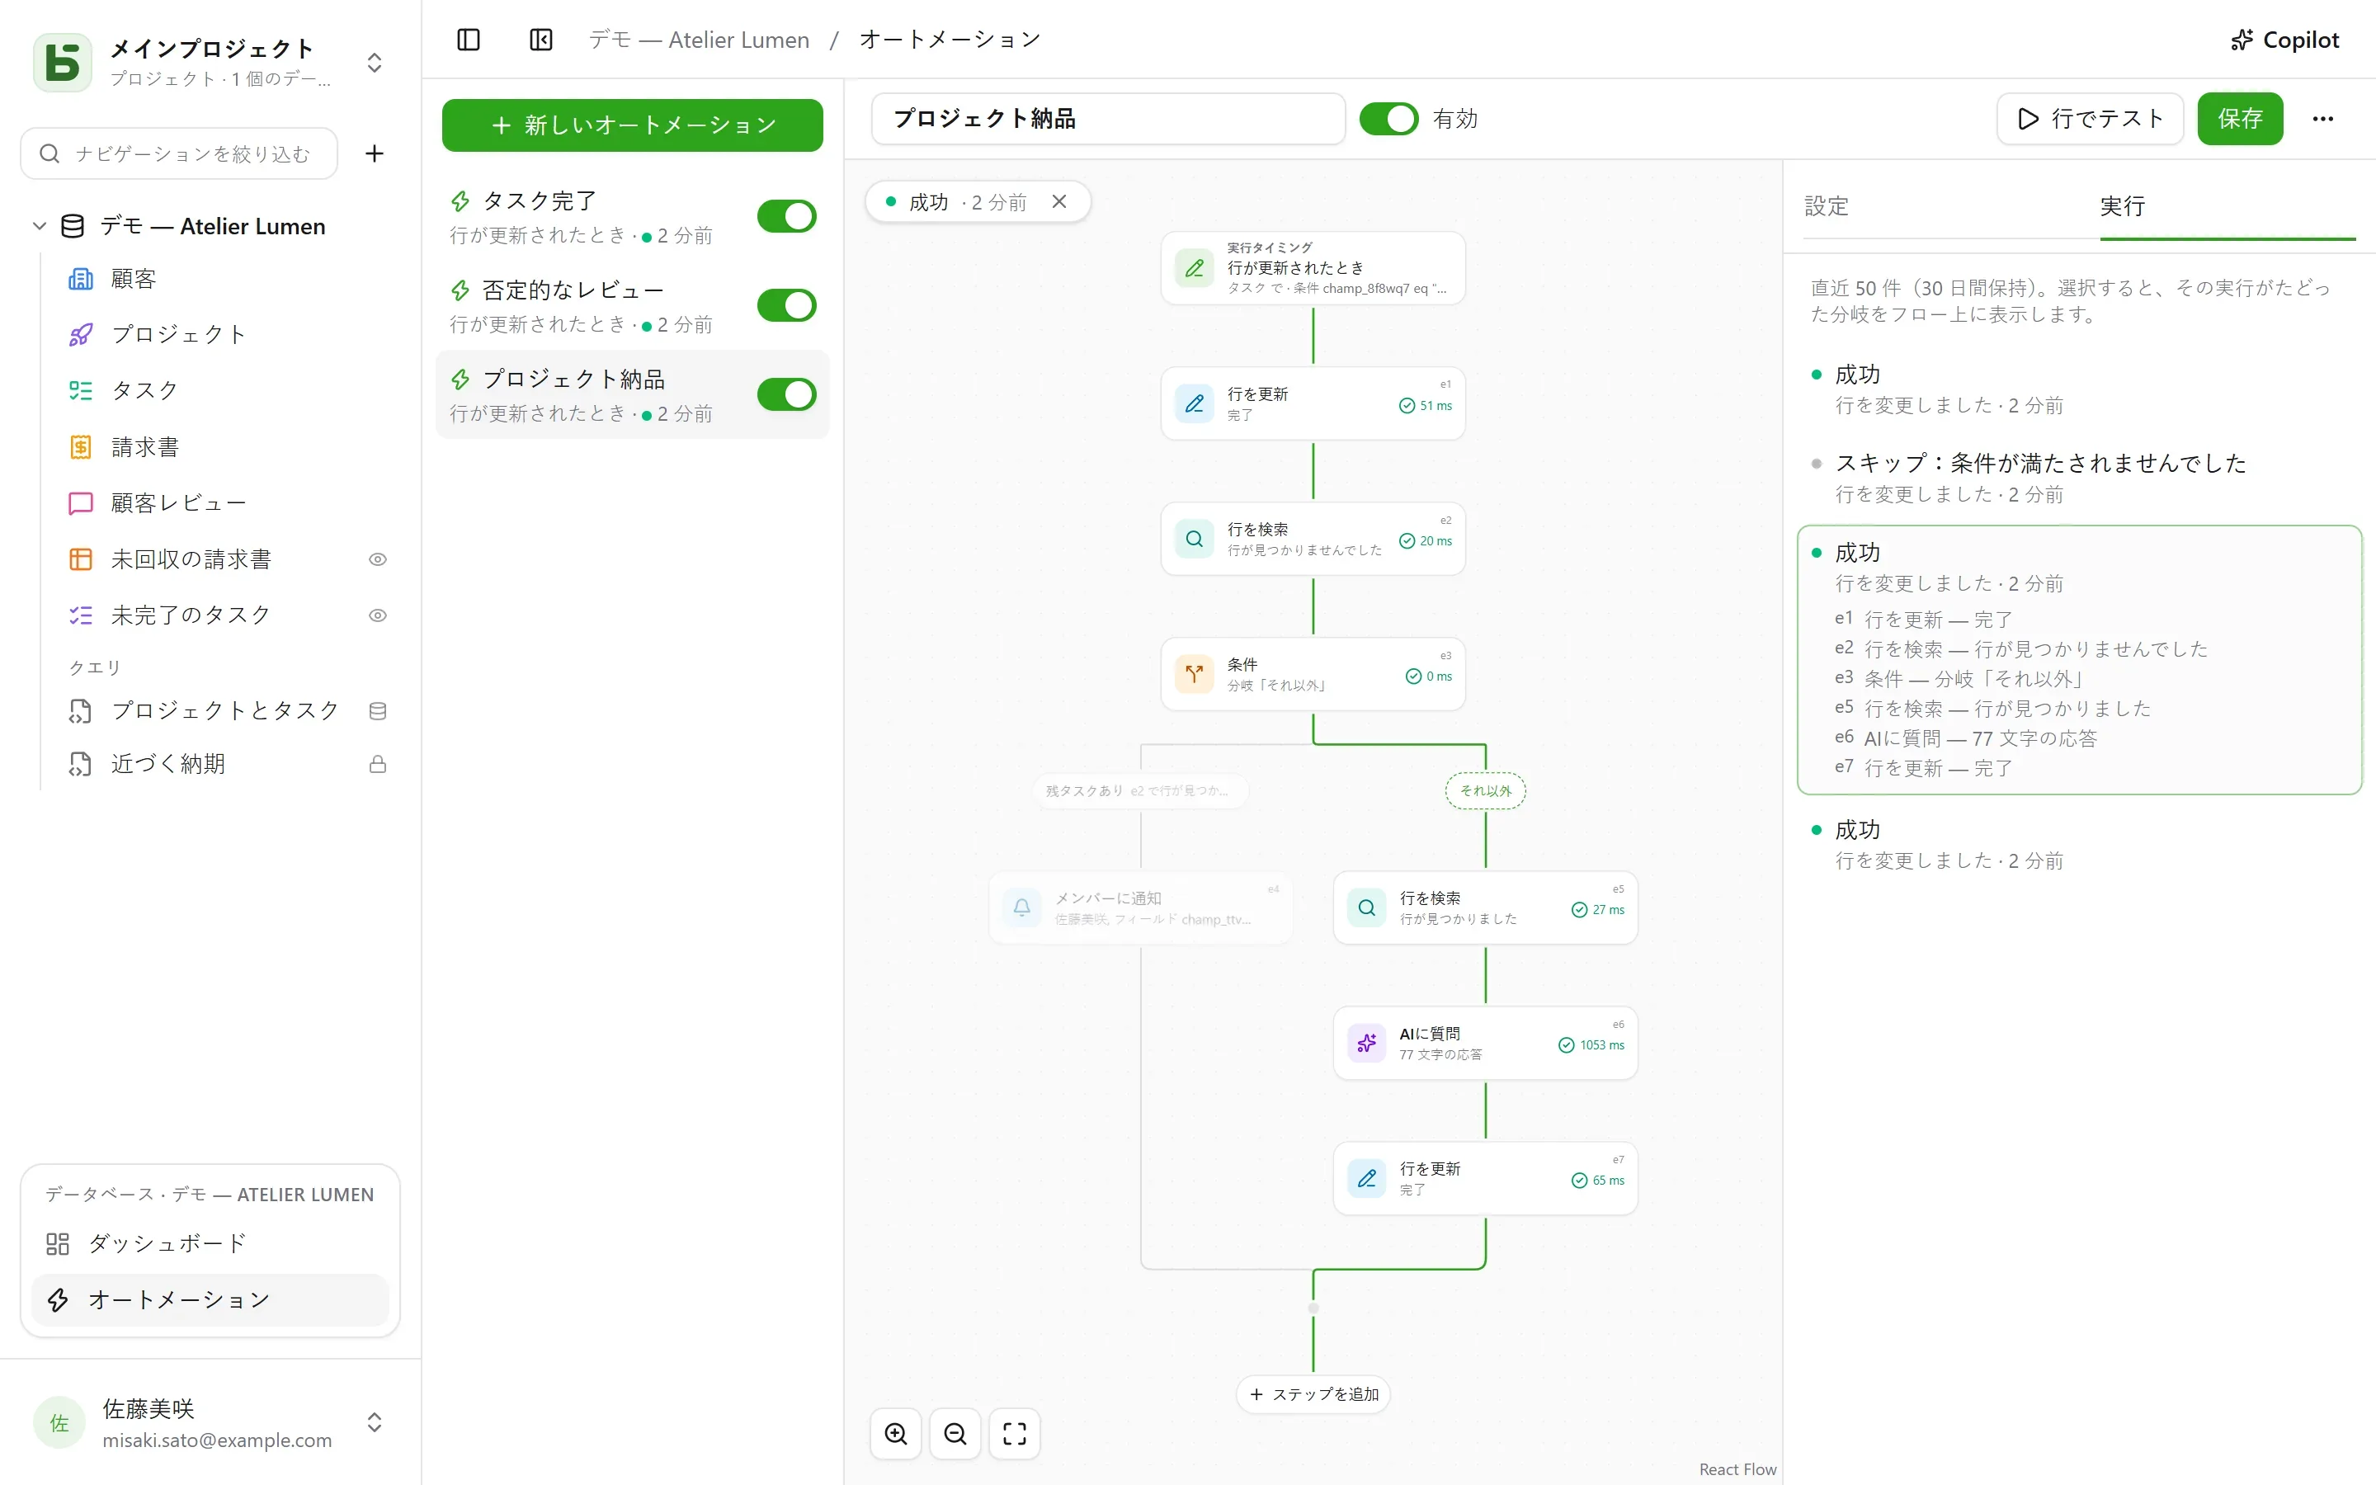This screenshot has width=2376, height=1485.
Task: Collapse the デモ — Atelier Lumen tree
Action: (x=40, y=226)
